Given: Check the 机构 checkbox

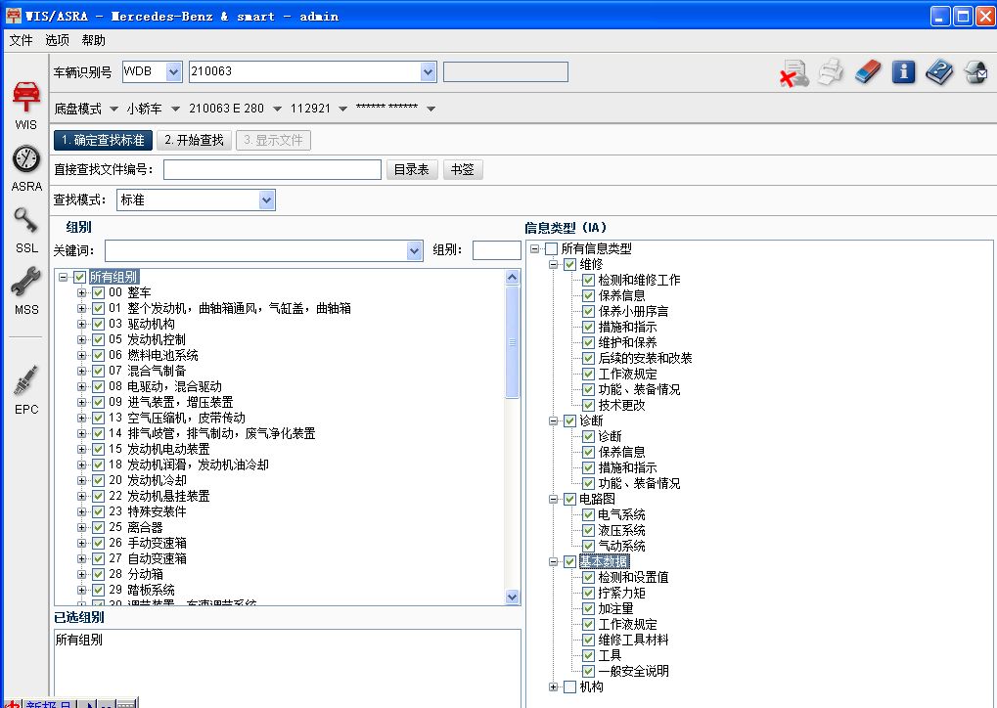Looking at the screenshot, I should coord(569,686).
